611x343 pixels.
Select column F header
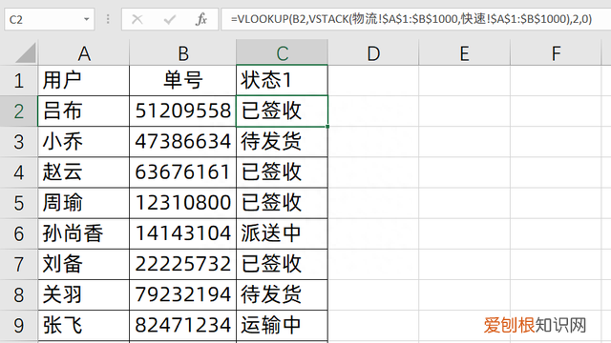point(556,52)
